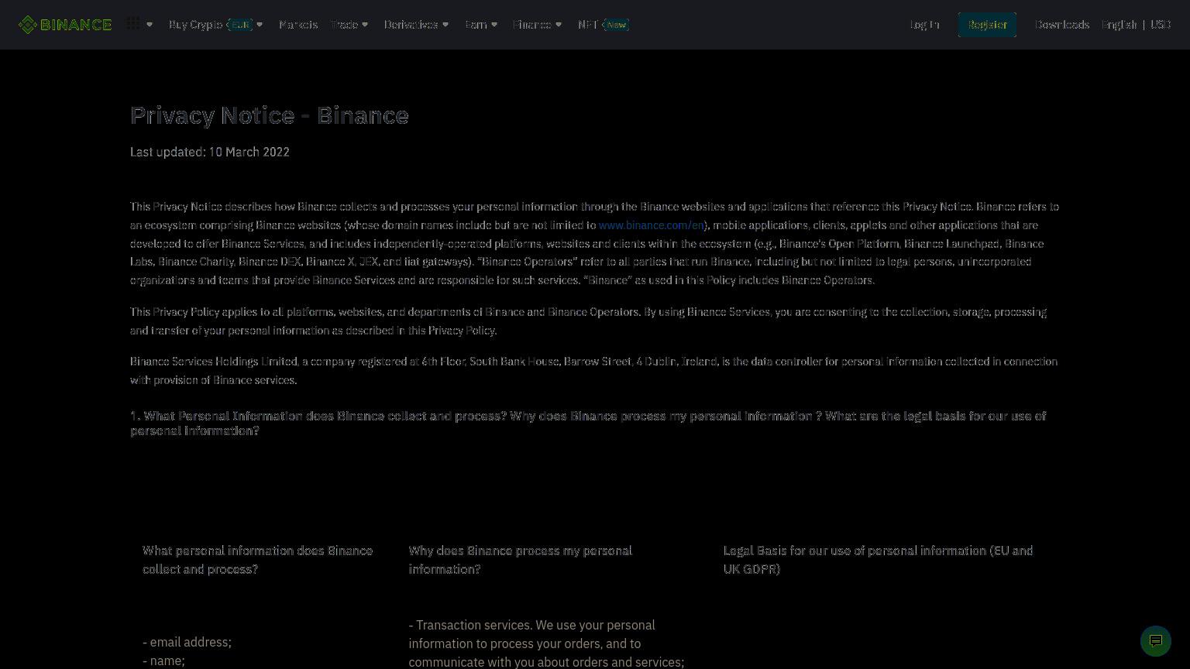
Task: Expand the Trade dropdown arrow
Action: (365, 25)
